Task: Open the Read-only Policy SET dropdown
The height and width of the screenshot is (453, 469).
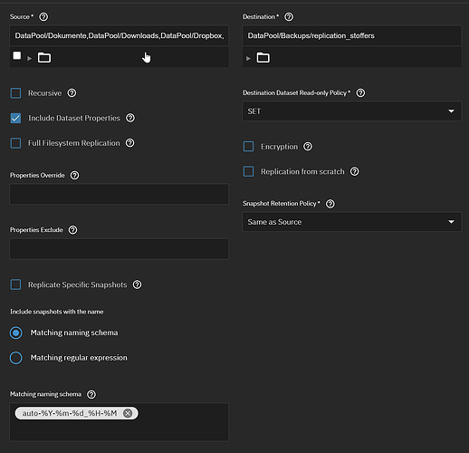Action: click(351, 111)
